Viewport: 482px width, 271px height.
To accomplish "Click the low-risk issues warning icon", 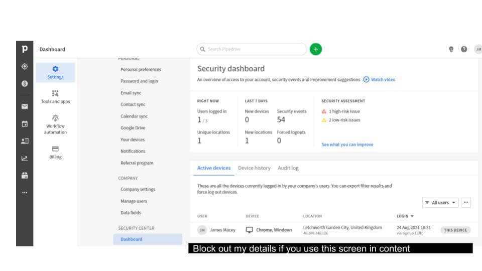I will pyautogui.click(x=324, y=120).
